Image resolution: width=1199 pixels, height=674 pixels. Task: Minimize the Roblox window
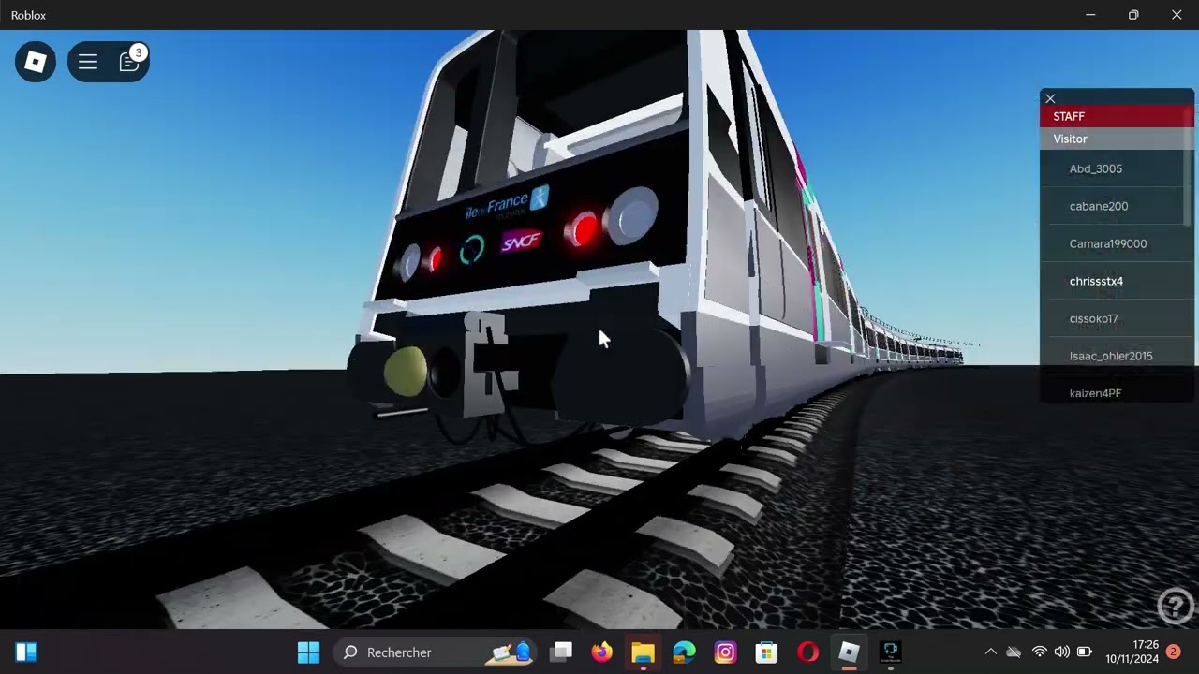tap(1090, 15)
